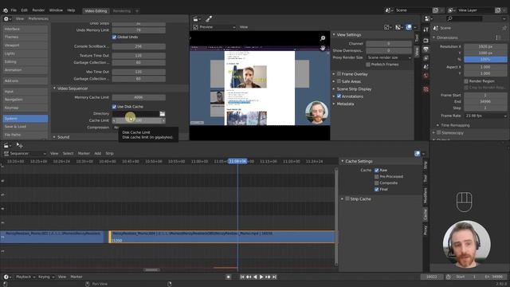Open the Render menu
Viewport: 510px width, 287px height.
[x=38, y=10]
